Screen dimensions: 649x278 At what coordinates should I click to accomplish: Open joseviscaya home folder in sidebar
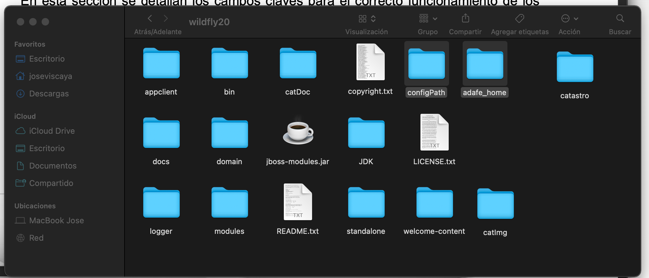(x=44, y=76)
